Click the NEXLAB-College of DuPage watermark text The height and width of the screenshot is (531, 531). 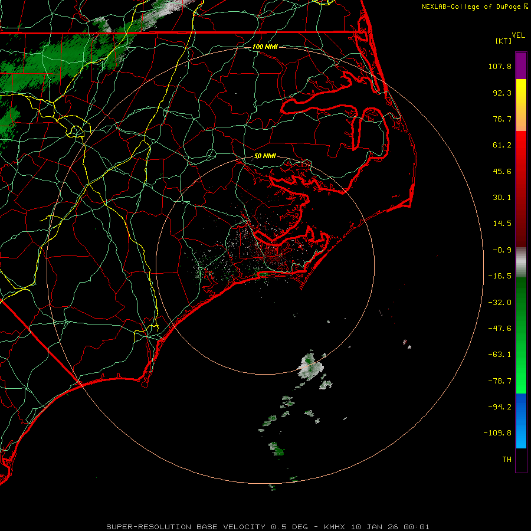pos(471,6)
